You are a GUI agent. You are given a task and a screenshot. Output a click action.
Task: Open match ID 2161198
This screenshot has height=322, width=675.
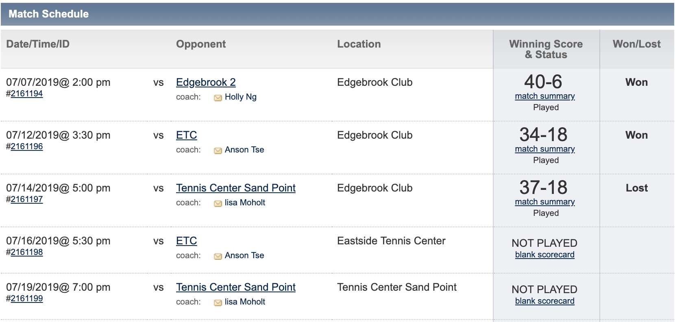click(27, 252)
